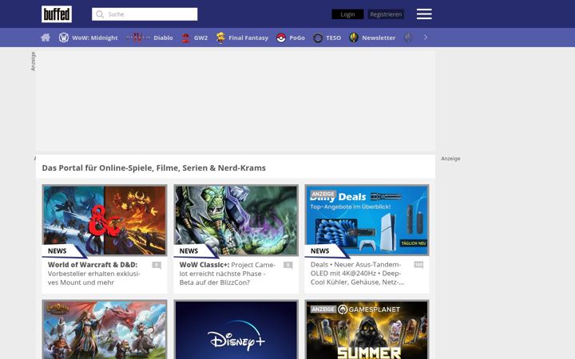Open the WoW Classic+ orc article thumbnail

(236, 220)
